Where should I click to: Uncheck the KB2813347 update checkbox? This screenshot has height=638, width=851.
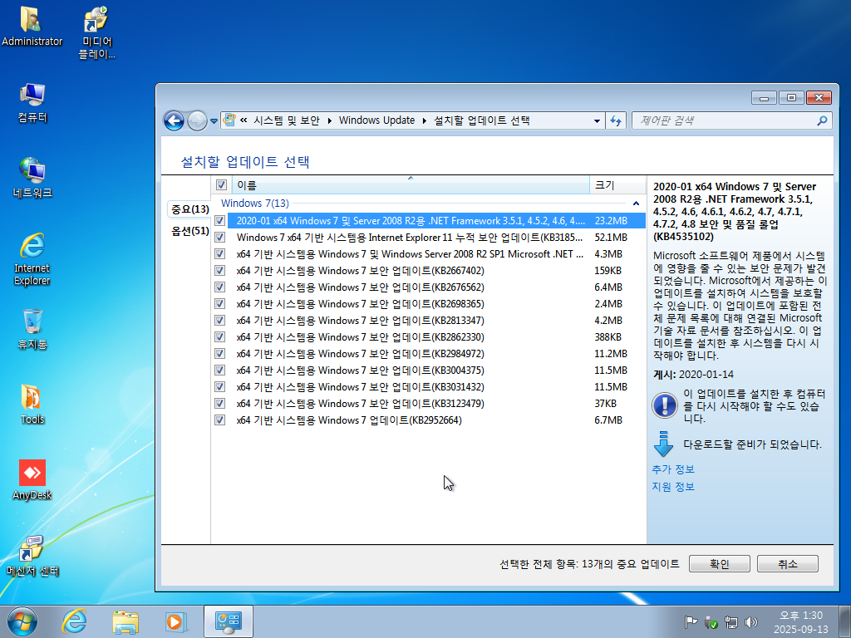click(219, 321)
